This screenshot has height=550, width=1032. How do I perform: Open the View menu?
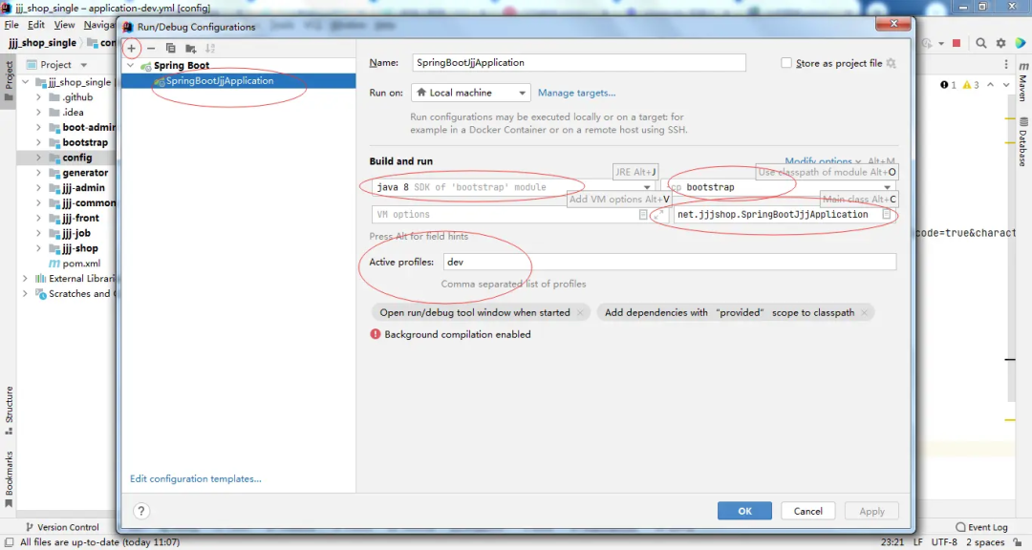tap(64, 25)
